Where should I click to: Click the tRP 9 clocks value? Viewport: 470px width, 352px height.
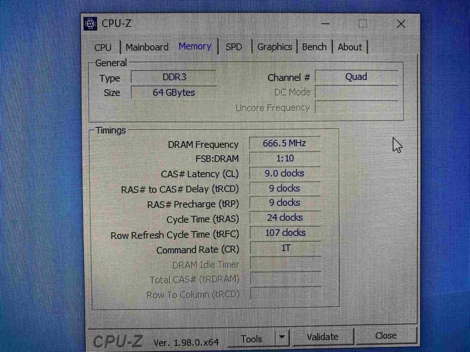[x=285, y=203]
